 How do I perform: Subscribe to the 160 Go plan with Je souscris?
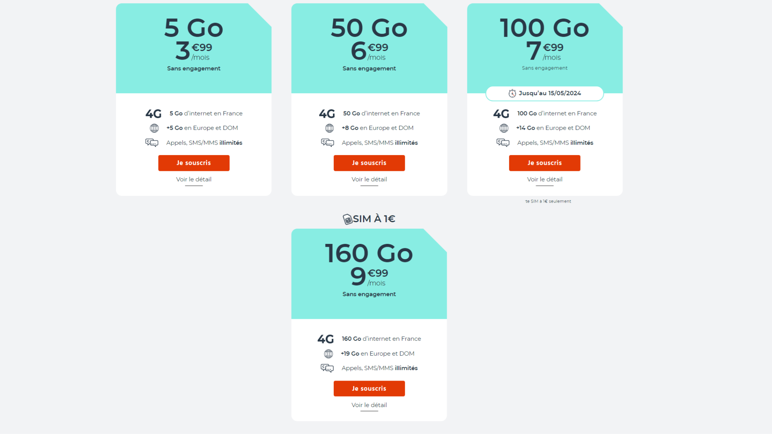(x=369, y=389)
